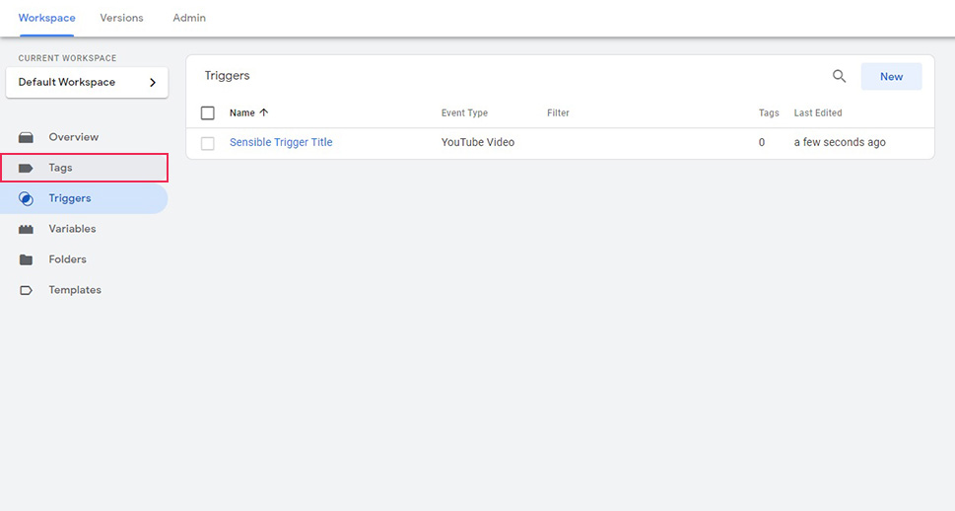Open Tags in the sidebar
Screen dimensions: 955x511
[84, 168]
